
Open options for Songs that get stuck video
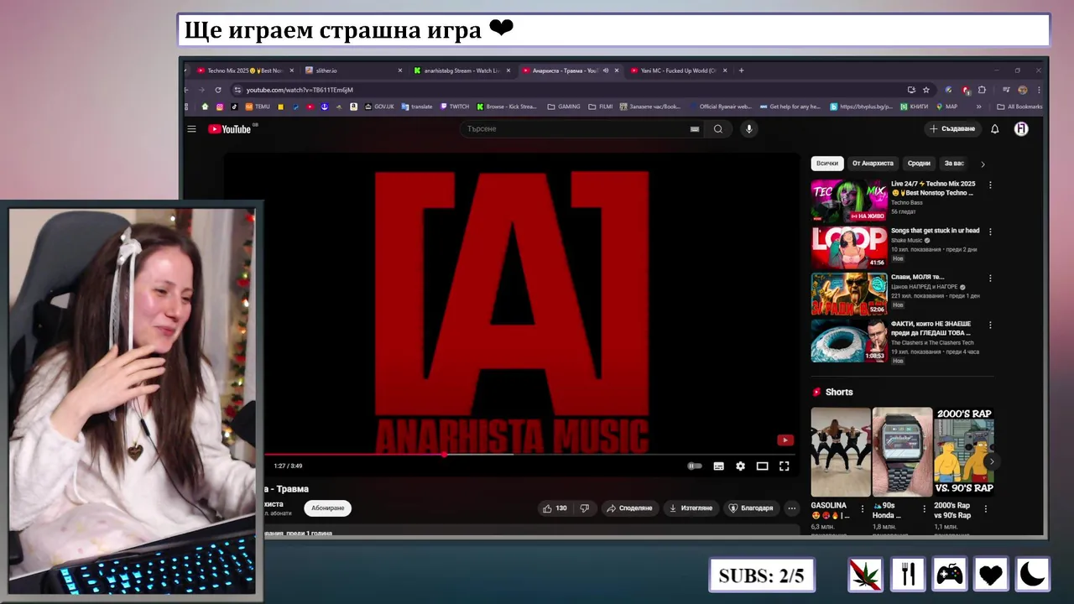click(990, 232)
